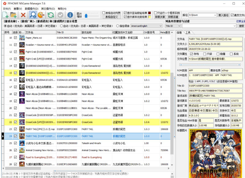The width and height of the screenshot is (245, 178).
Task: Click the dark red signature result color swatch
Action: pyautogui.click(x=149, y=13)
